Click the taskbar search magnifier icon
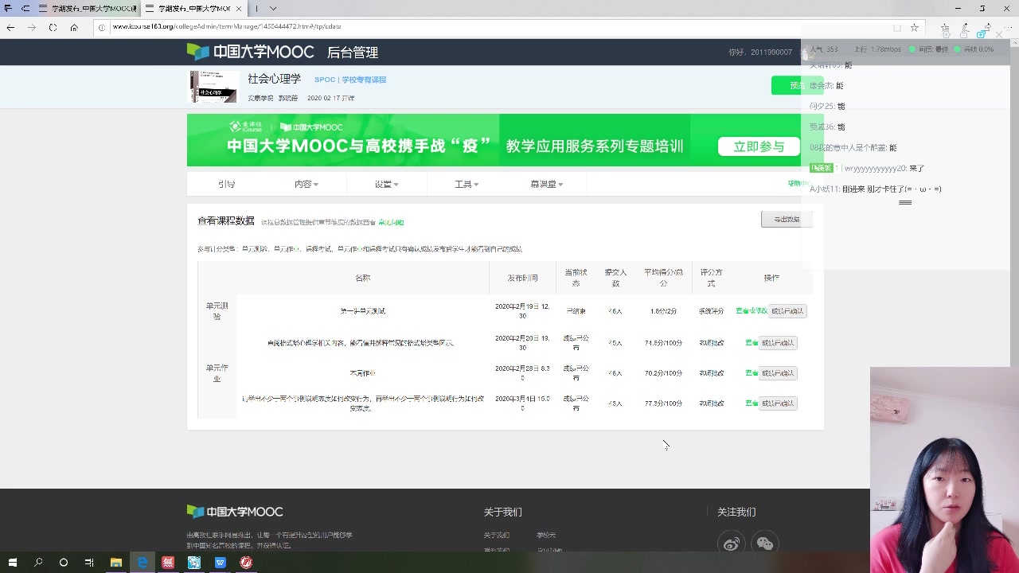Viewport: 1019px width, 573px height. point(38,563)
